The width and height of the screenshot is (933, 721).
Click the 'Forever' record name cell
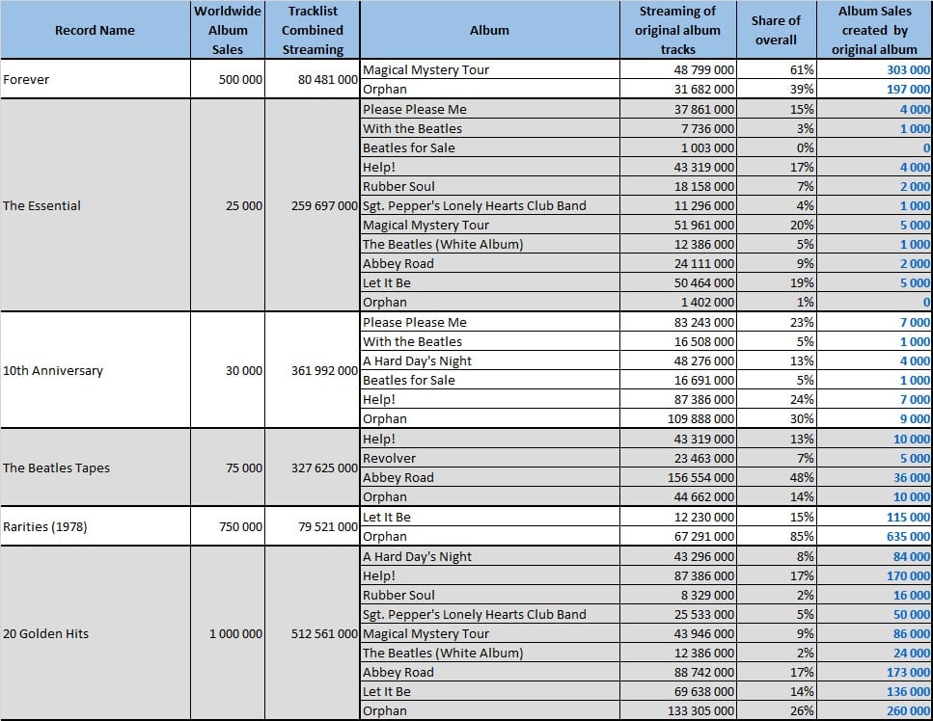[96, 79]
